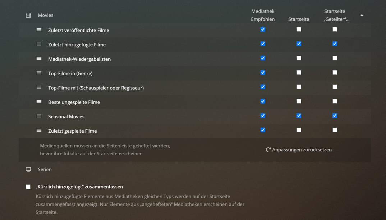Uncheck shared Startseite for Zuletzt hinzugefügte Filme
386x220 pixels.
tap(335, 44)
